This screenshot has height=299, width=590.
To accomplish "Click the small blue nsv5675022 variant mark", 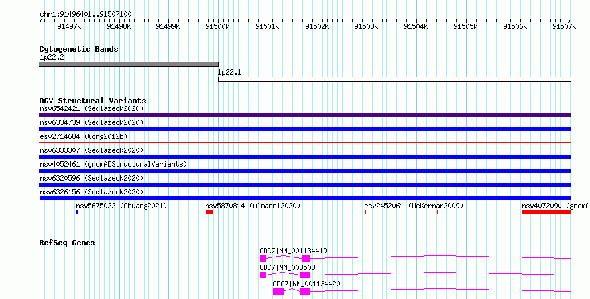I will click(77, 212).
